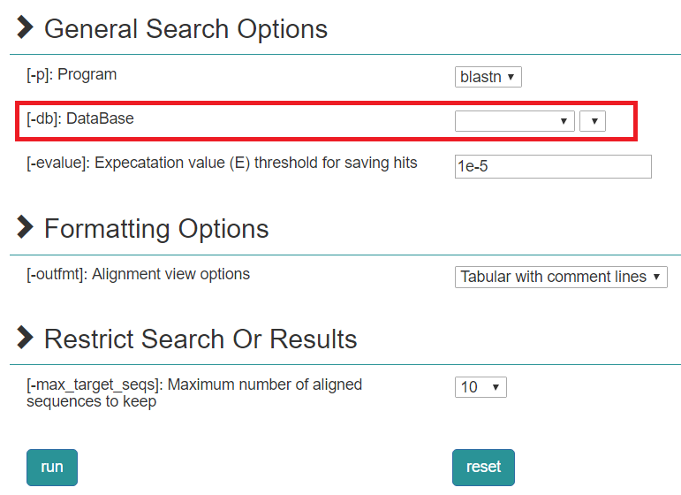The height and width of the screenshot is (495, 681).
Task: Select the [-evalue] Expectation value threshold label
Action: pyautogui.click(x=222, y=163)
